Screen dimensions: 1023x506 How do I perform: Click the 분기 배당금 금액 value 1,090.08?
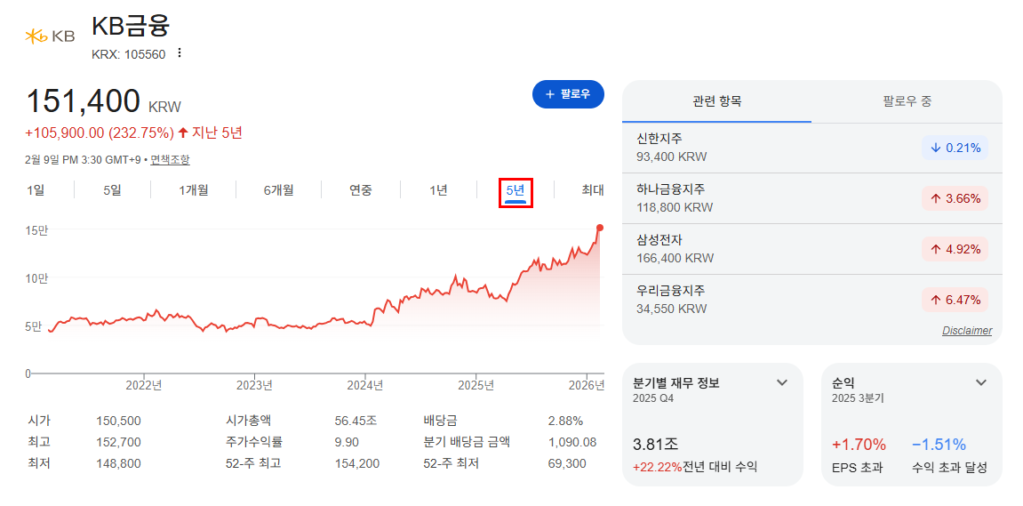(572, 443)
